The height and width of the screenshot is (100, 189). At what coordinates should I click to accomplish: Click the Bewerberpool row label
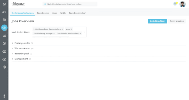22,54
